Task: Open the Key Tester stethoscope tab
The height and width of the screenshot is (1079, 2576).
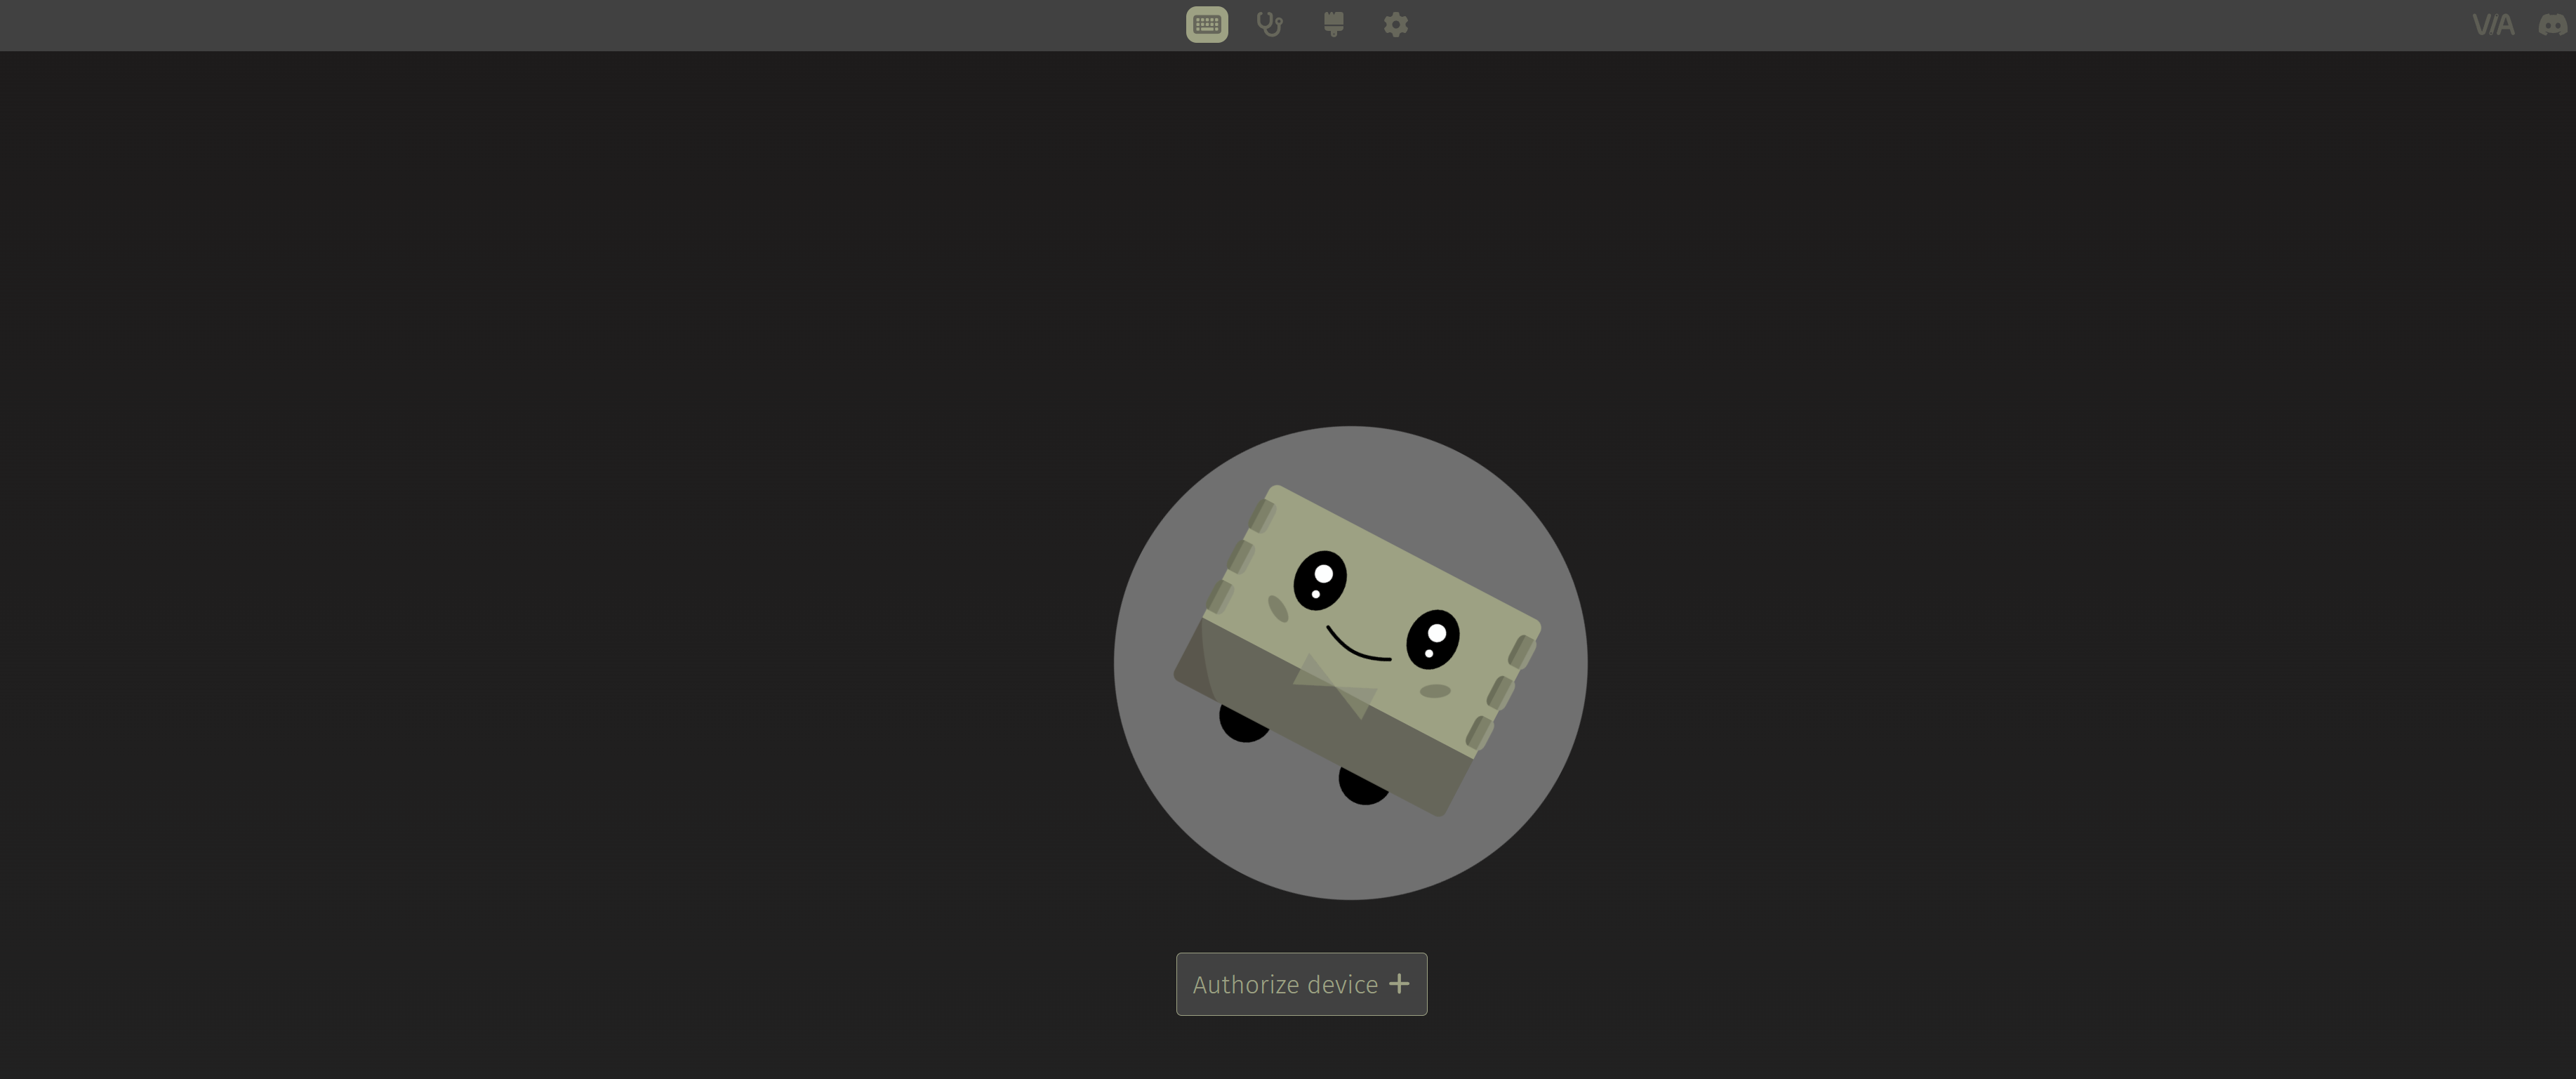Action: [x=1269, y=24]
